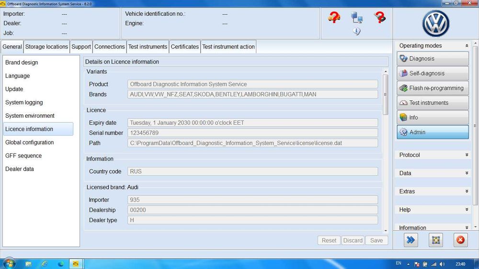
Task: Click the Save button
Action: pyautogui.click(x=376, y=240)
